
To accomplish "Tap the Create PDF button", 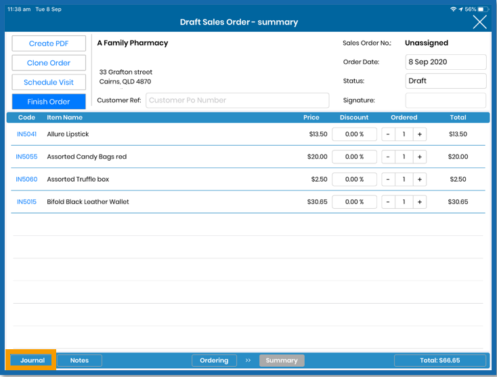I will coord(49,43).
